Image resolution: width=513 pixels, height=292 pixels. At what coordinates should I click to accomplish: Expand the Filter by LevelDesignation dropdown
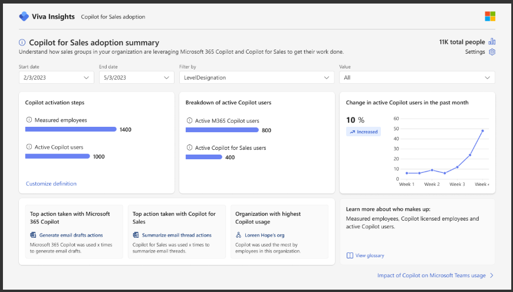(x=257, y=78)
